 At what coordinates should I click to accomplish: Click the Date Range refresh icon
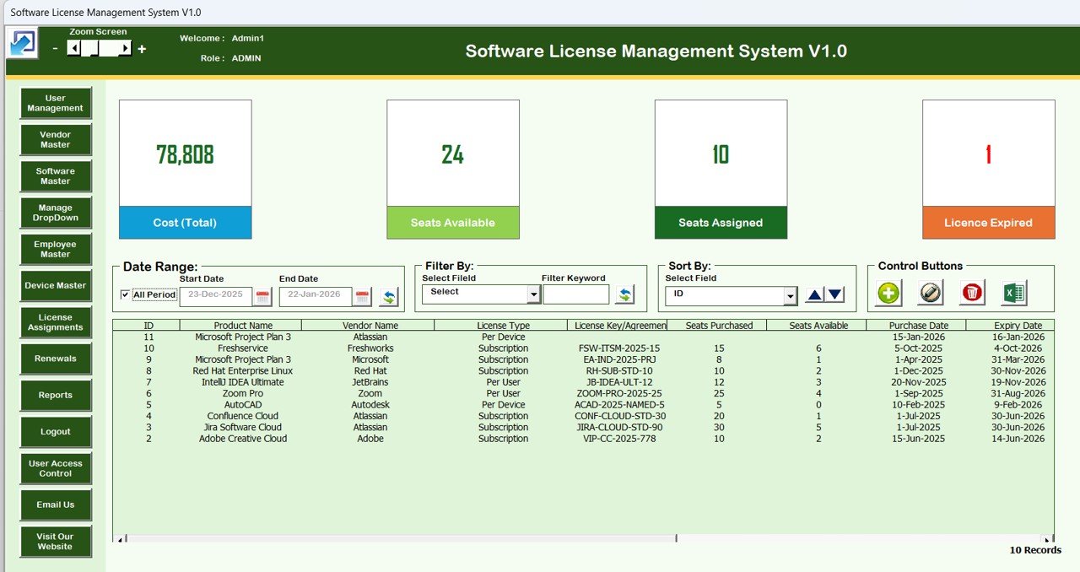pos(388,296)
